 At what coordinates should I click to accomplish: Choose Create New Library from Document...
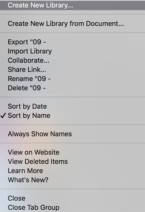pos(72,24)
